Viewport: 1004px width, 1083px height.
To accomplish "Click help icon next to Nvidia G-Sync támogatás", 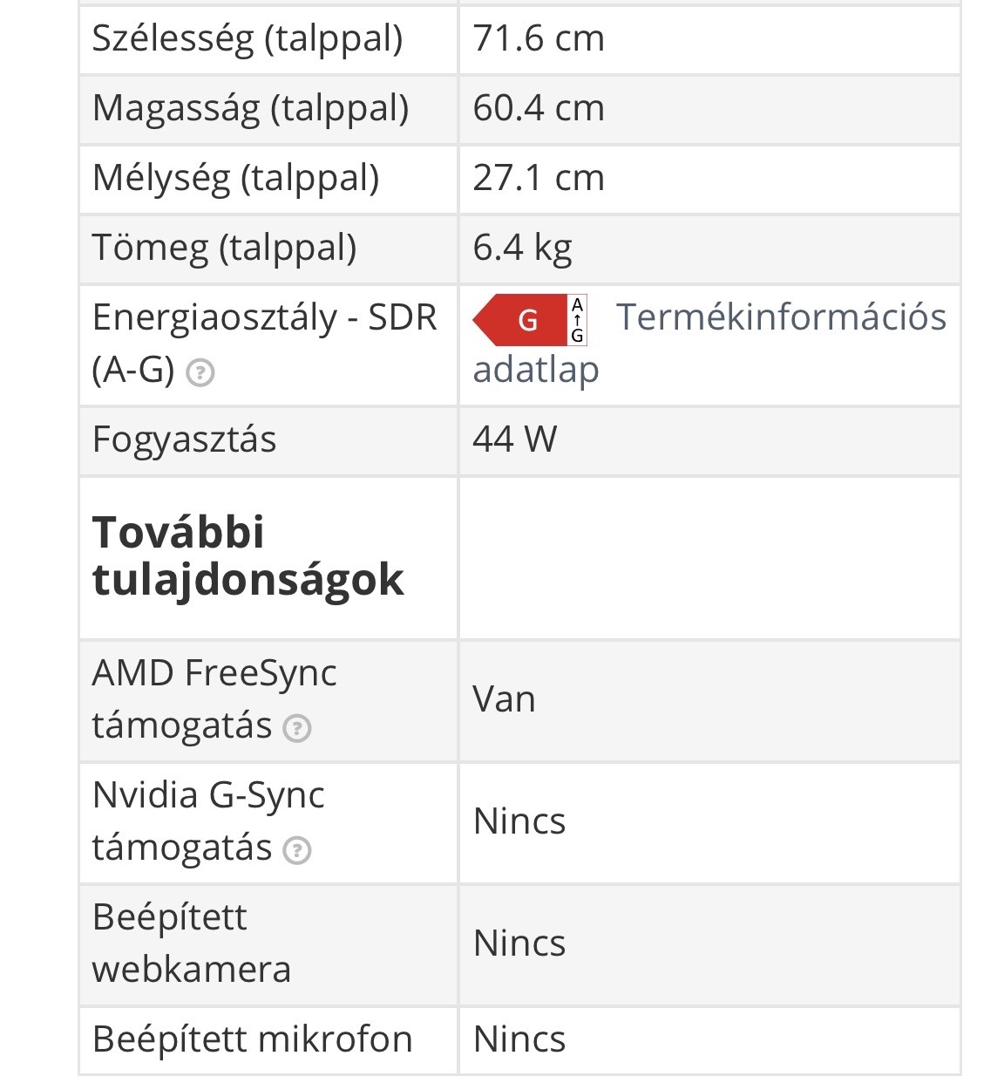I will pyautogui.click(x=297, y=849).
